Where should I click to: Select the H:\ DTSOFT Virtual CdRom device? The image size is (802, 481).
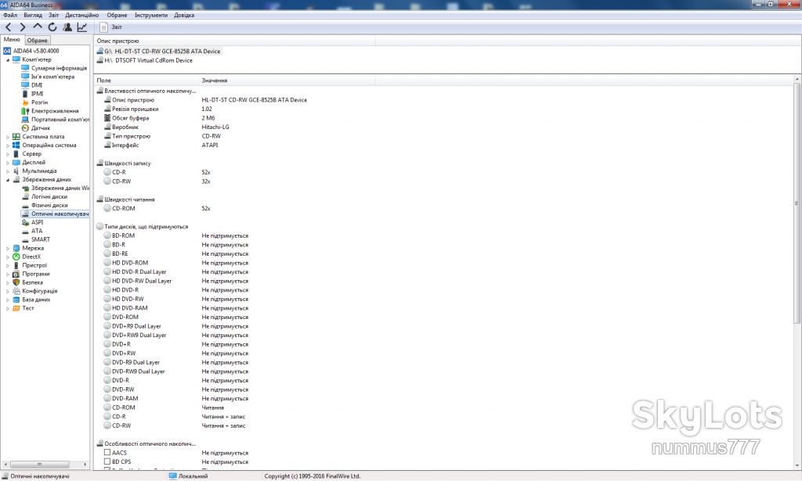click(145, 60)
